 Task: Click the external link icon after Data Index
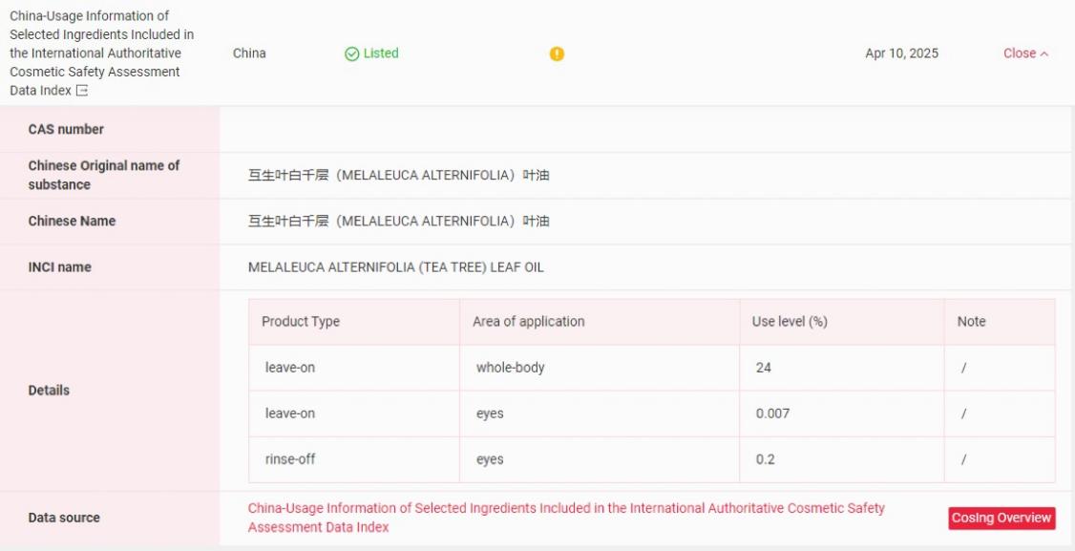[82, 91]
